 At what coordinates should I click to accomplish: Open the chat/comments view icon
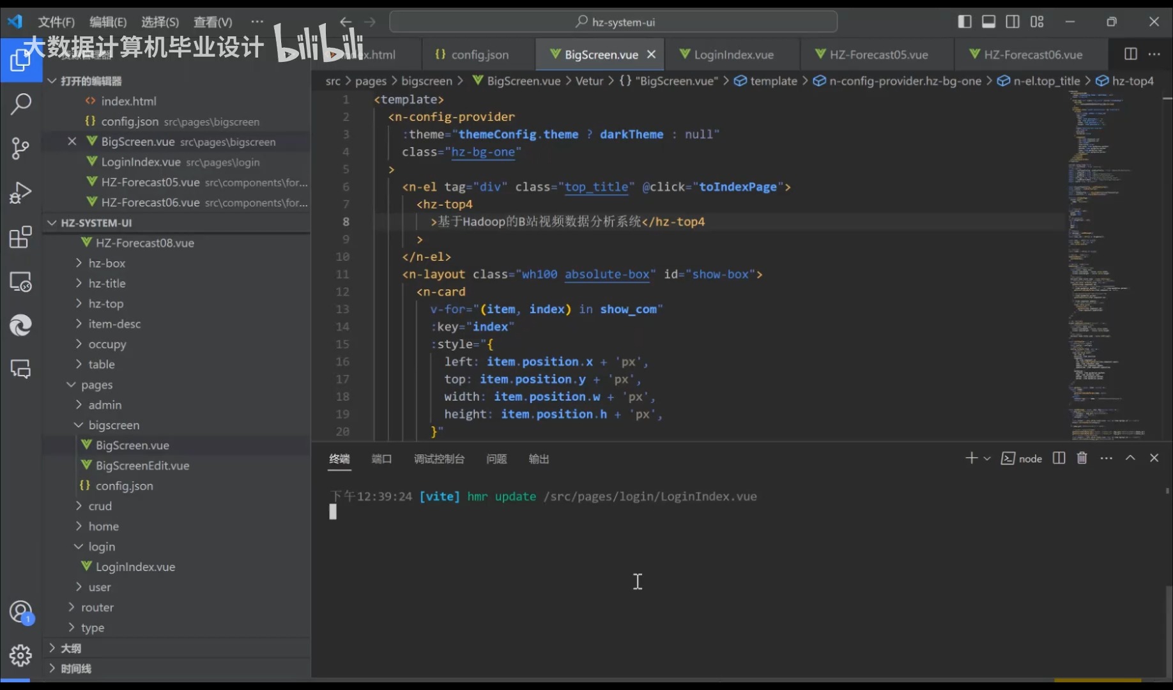click(20, 369)
